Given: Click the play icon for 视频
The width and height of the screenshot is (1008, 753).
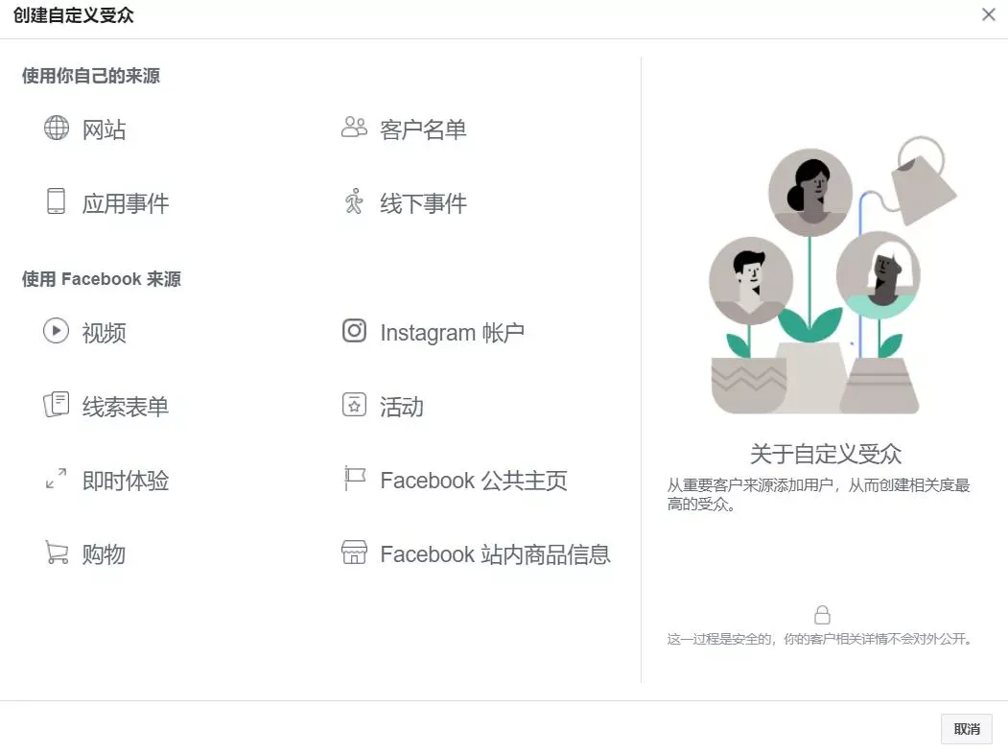Looking at the screenshot, I should (56, 331).
